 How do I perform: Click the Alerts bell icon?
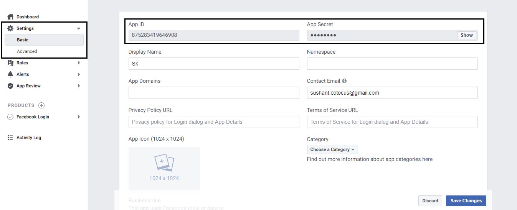pyautogui.click(x=10, y=74)
